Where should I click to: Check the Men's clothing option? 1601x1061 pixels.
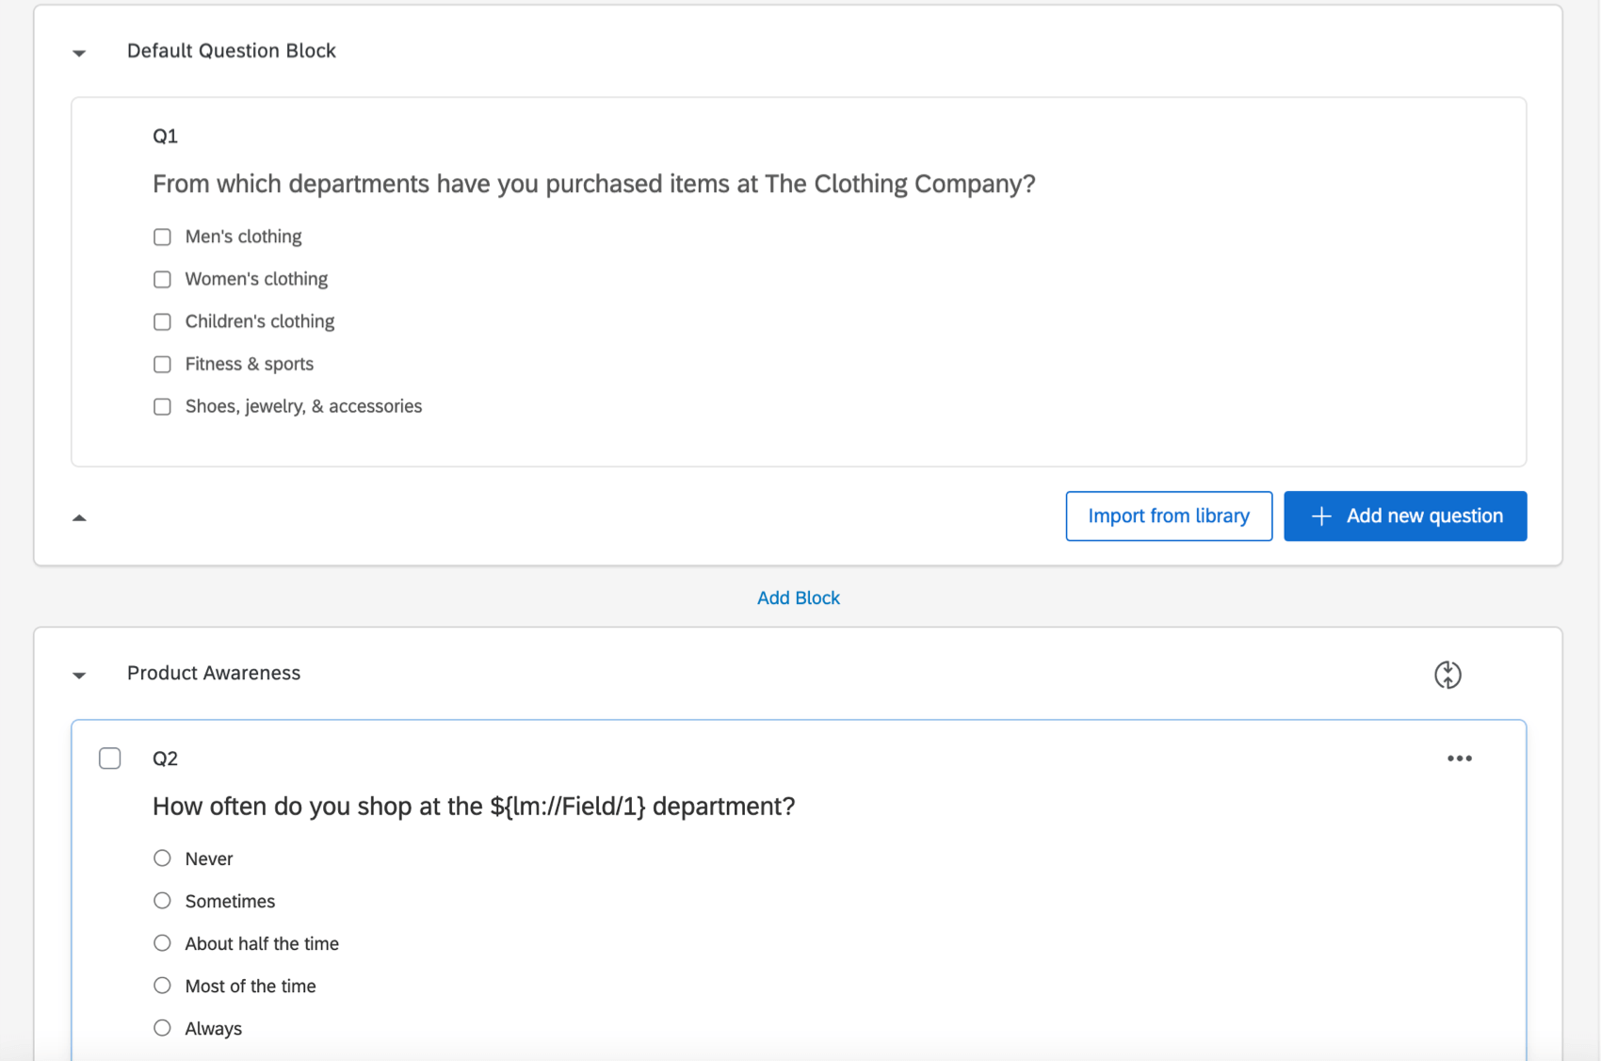(x=162, y=237)
